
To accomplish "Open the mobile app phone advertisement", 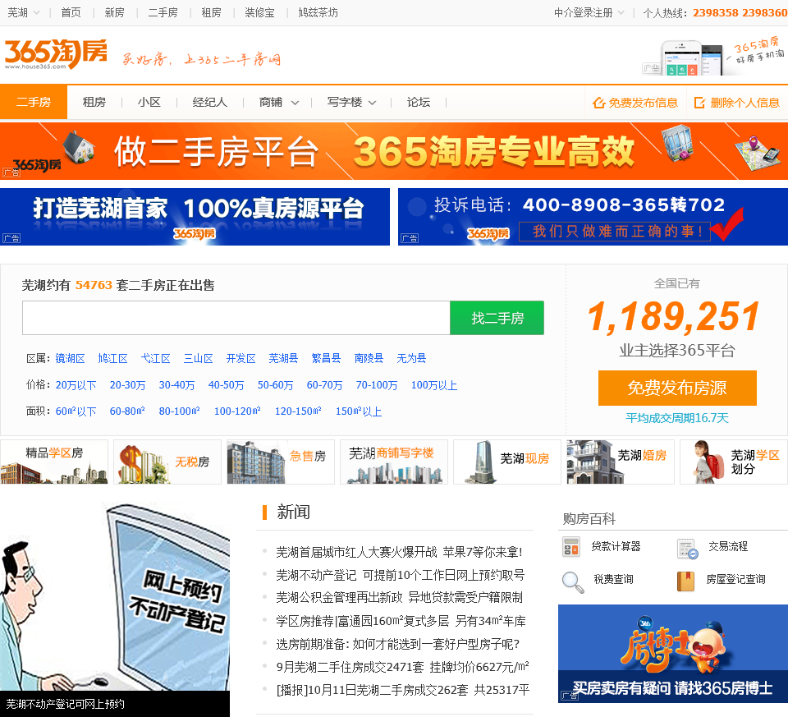I will (x=715, y=56).
